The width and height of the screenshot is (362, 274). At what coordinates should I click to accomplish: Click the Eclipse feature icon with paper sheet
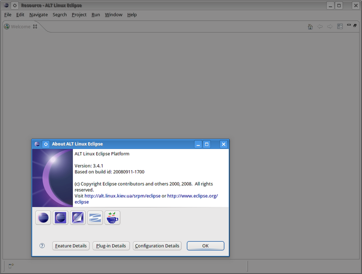[78, 218]
